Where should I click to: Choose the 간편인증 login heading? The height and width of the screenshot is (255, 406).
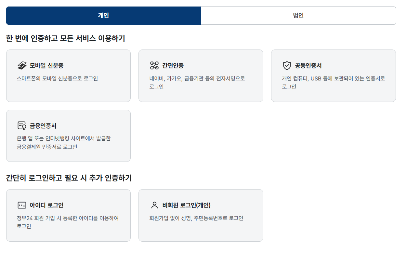coord(173,65)
